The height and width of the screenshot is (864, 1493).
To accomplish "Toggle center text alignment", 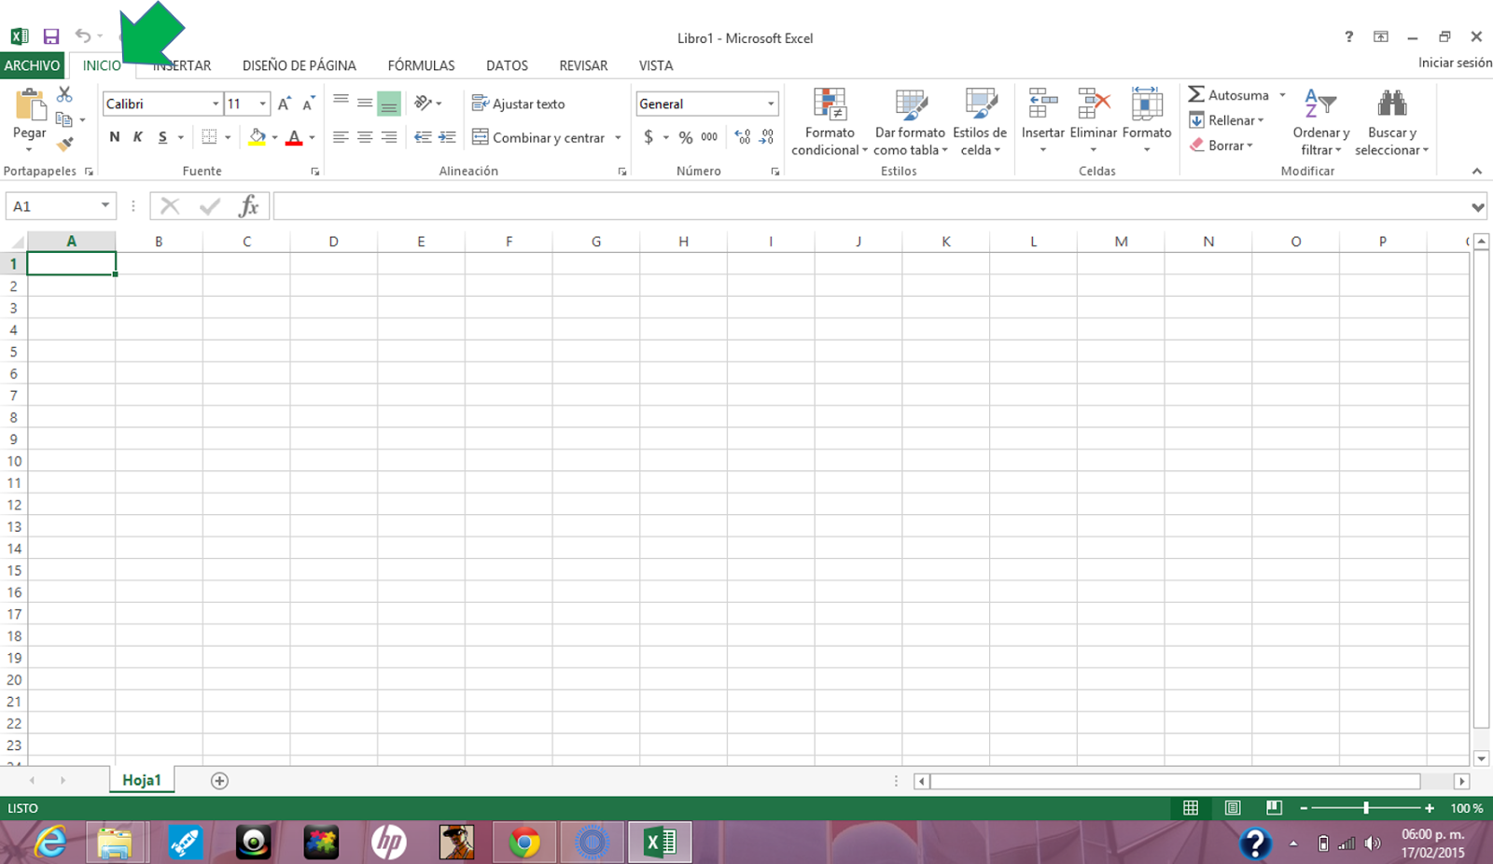I will (364, 137).
